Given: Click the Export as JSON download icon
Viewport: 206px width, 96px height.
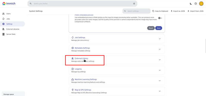Looking at the screenshot, I should [x=171, y=11].
